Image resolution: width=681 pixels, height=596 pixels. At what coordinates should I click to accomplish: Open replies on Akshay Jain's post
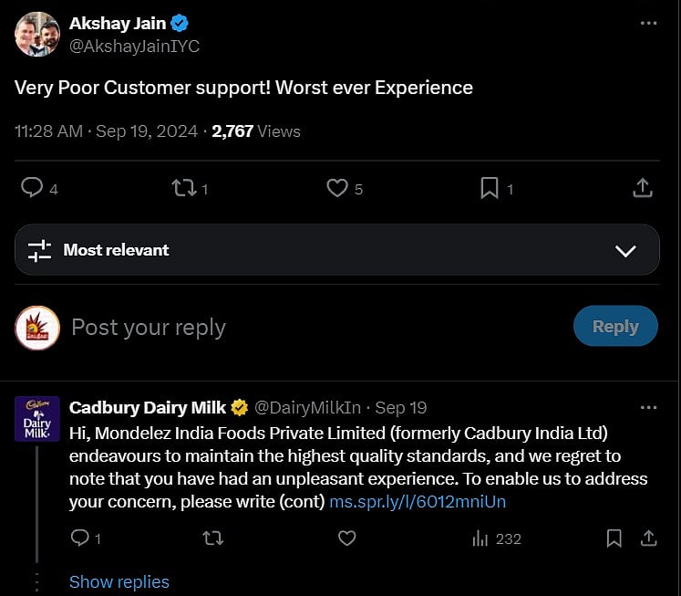point(32,188)
